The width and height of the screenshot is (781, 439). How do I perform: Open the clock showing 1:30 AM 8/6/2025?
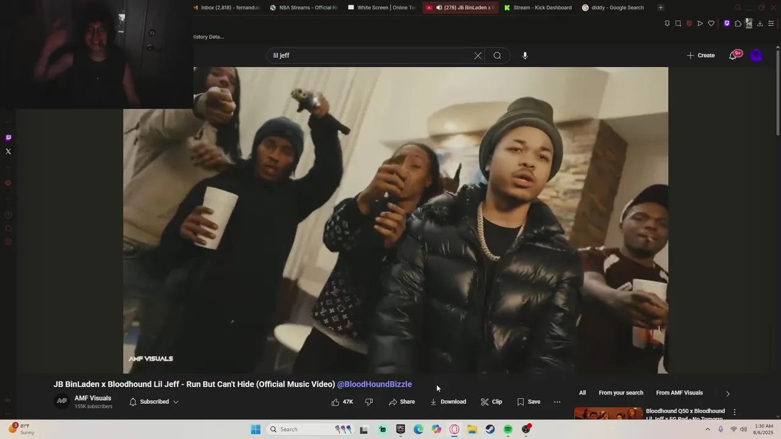(763, 429)
